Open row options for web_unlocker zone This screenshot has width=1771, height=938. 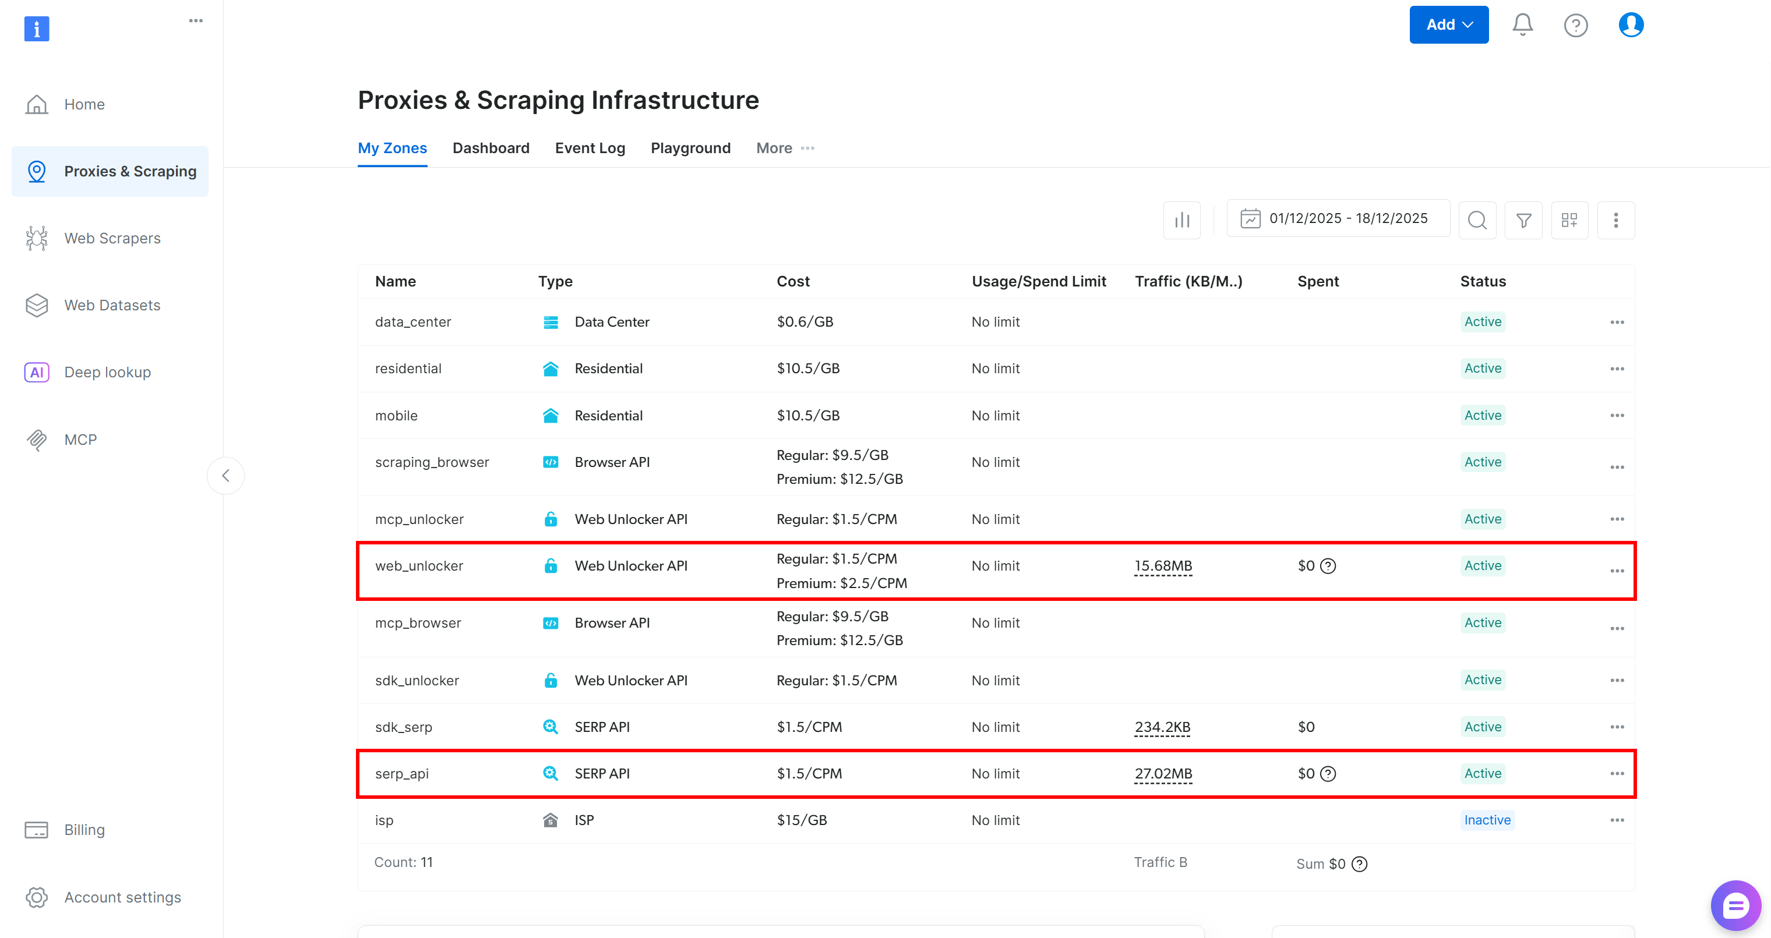[x=1616, y=571]
